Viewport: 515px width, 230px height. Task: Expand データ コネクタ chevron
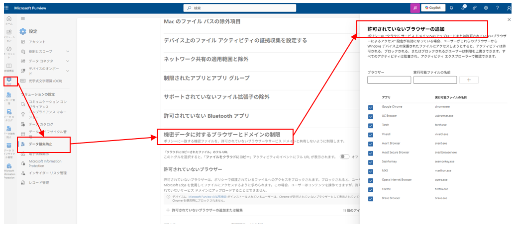click(68, 61)
